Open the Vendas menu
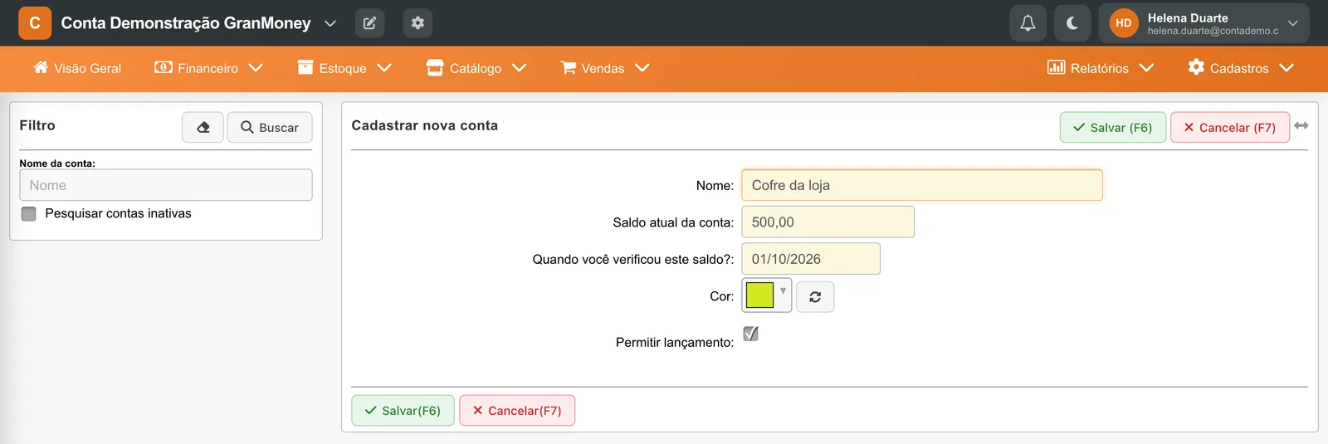The height and width of the screenshot is (444, 1328). (605, 68)
